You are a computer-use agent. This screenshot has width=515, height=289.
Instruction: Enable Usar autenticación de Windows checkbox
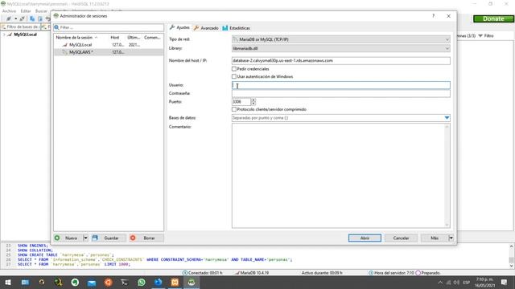[234, 76]
